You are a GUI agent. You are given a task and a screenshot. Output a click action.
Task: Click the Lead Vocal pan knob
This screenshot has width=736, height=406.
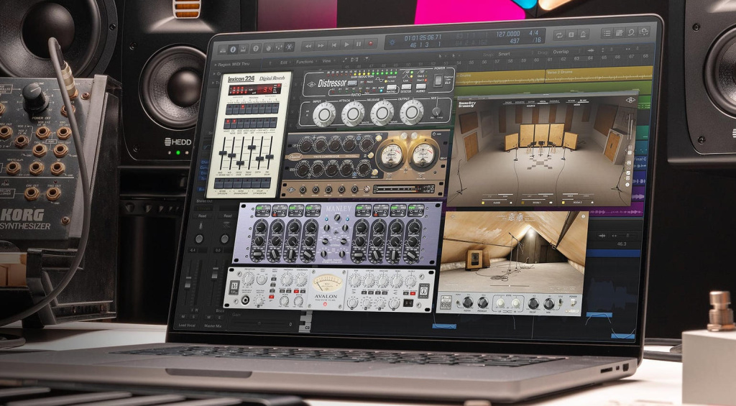tap(199, 239)
